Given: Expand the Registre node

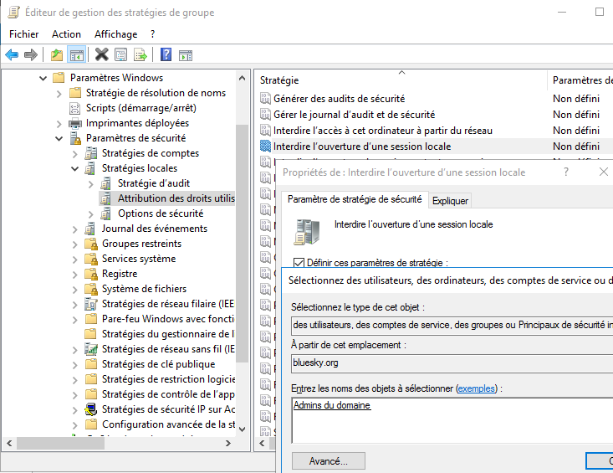Looking at the screenshot, I should click(75, 275).
